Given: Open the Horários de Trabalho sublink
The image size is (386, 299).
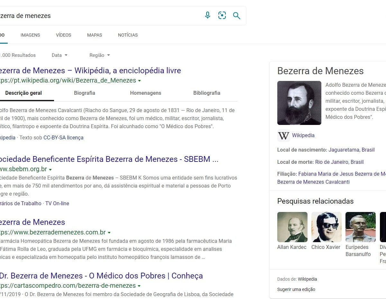Looking at the screenshot, I should tap(20, 203).
